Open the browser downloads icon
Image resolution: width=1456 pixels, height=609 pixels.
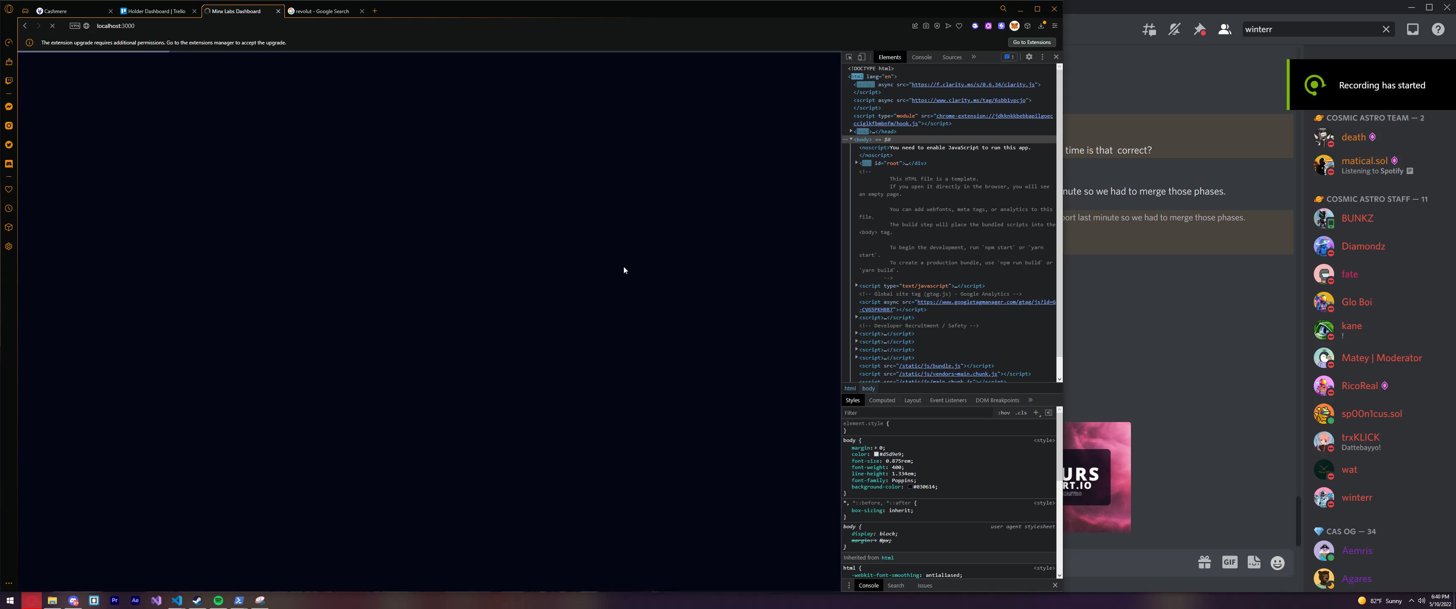1041,26
